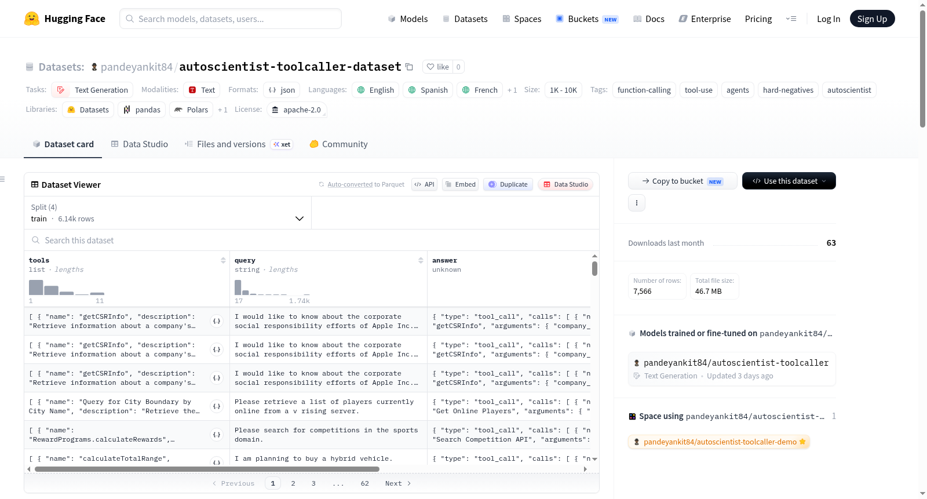Expand JSON for RewardPrograms.calculateRewards row
Image resolution: width=927 pixels, height=499 pixels.
click(x=217, y=435)
